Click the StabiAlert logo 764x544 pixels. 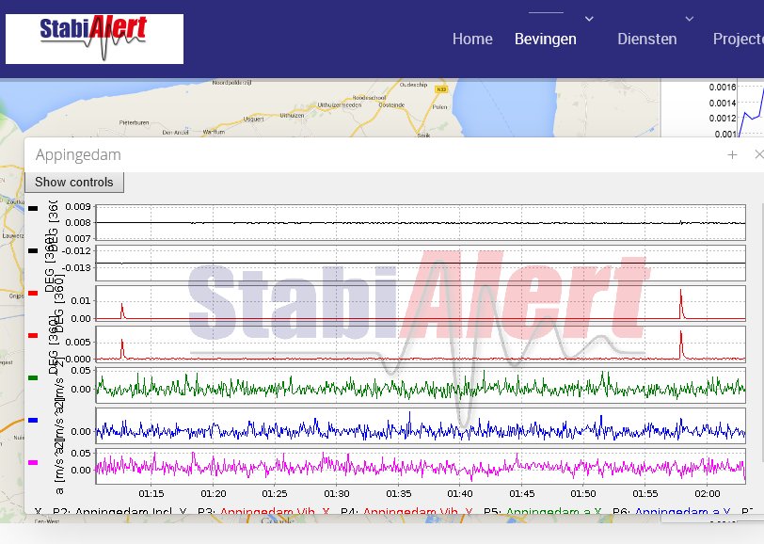click(92, 38)
